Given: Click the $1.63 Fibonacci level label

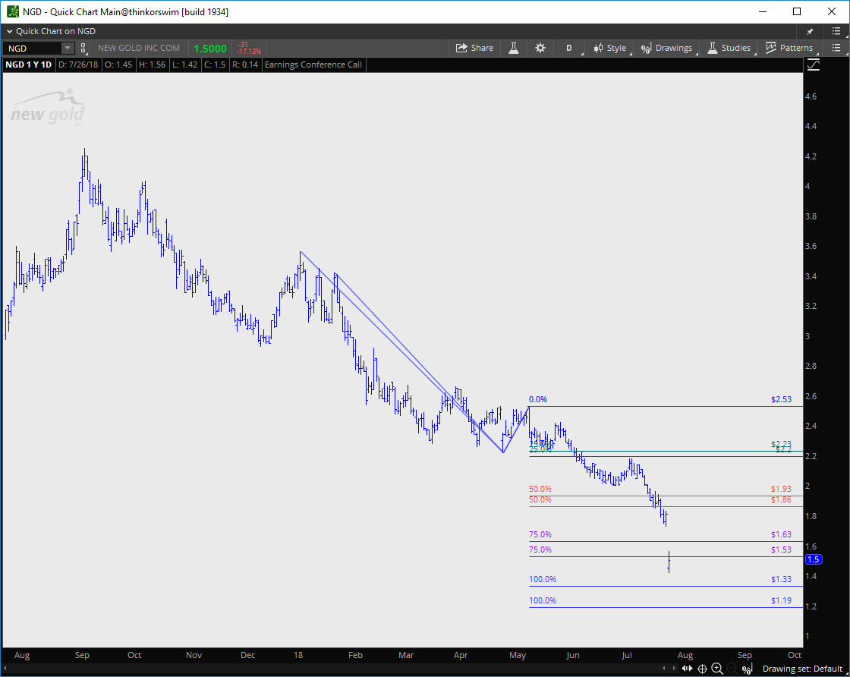Looking at the screenshot, I should 781,534.
